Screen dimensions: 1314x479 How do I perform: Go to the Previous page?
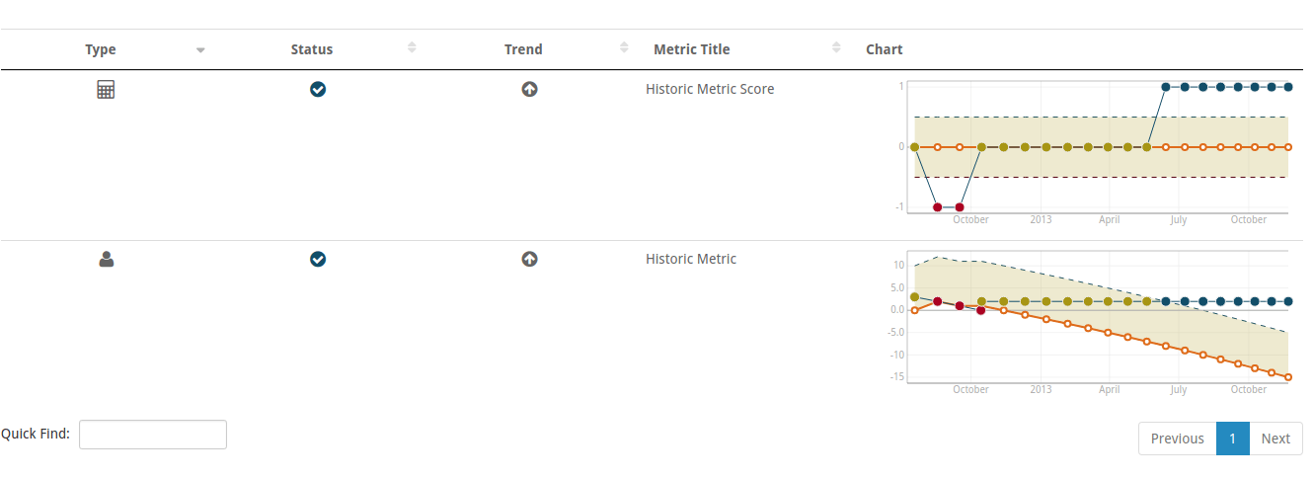pyautogui.click(x=1178, y=439)
